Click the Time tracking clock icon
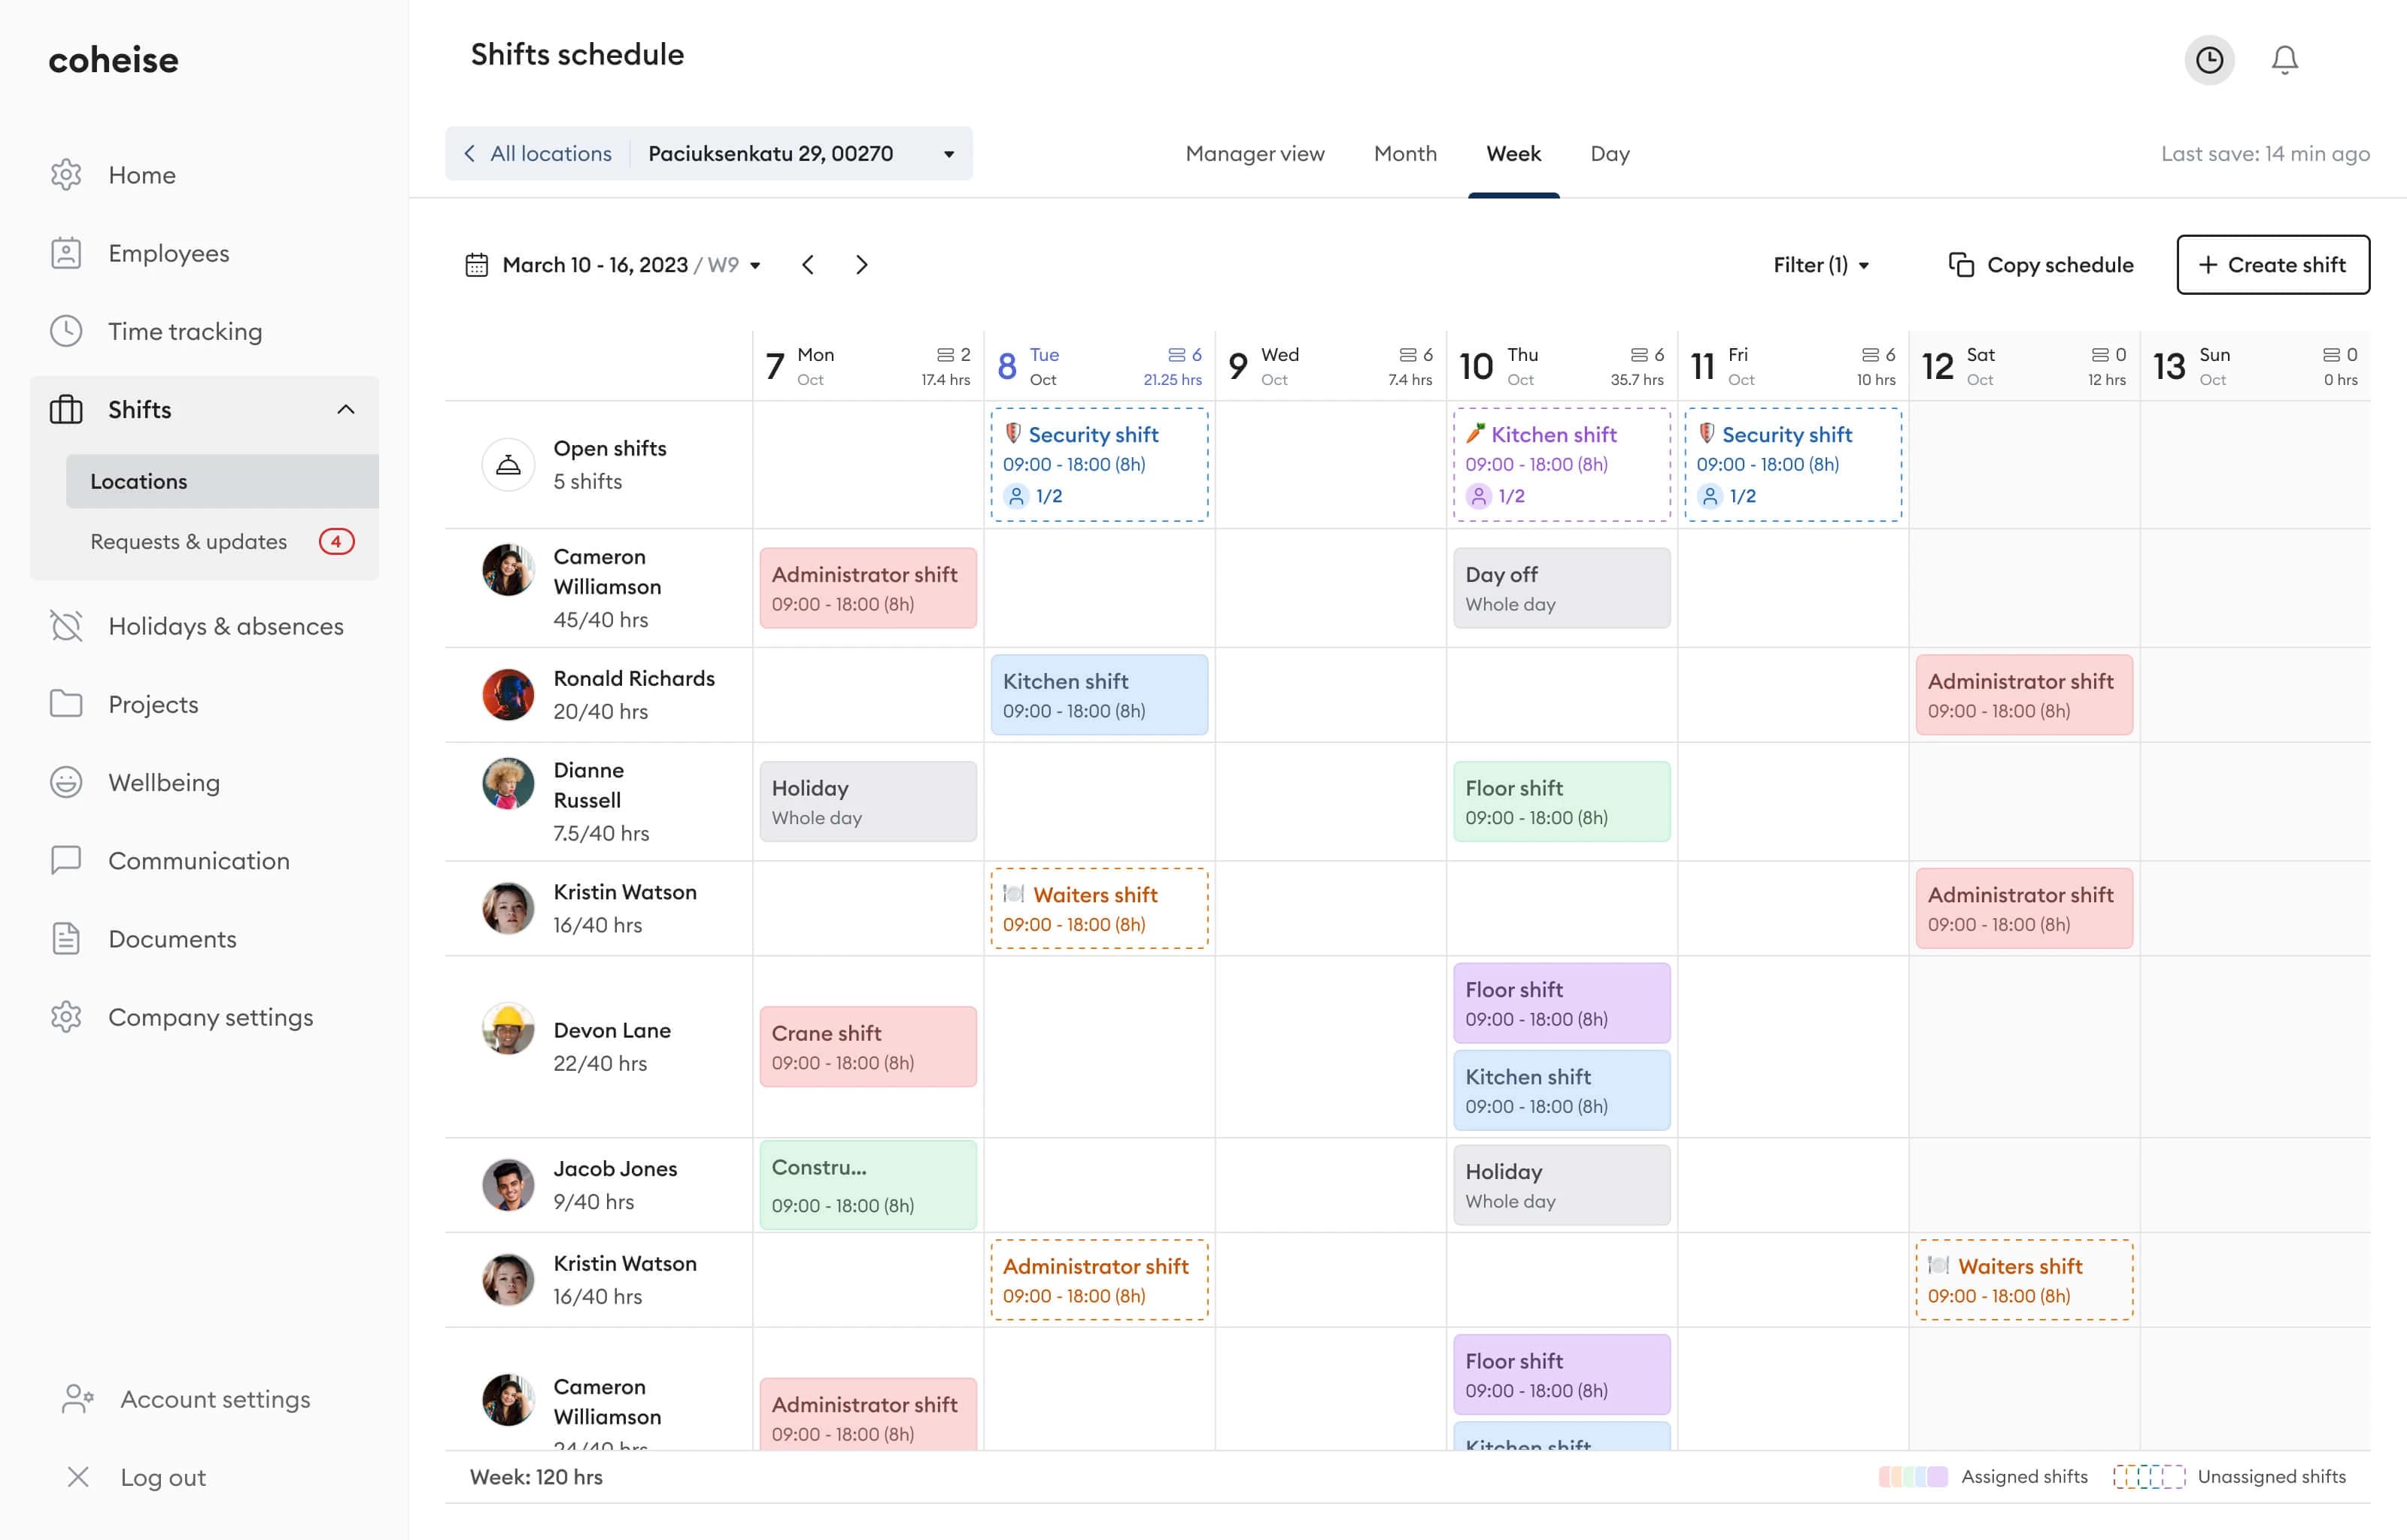Viewport: 2407px width, 1540px height. coord(66,331)
